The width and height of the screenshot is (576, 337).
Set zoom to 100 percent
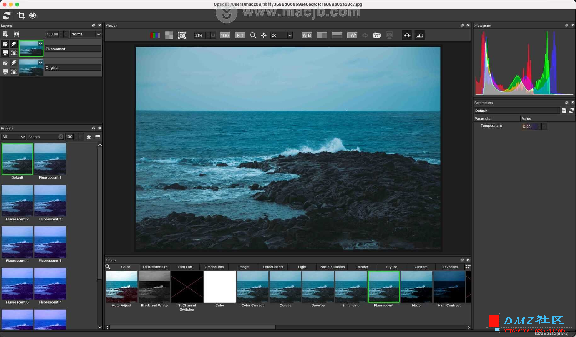coord(225,35)
